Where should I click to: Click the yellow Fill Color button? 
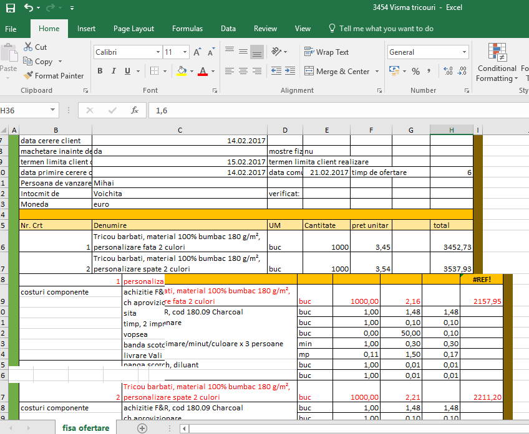point(181,72)
